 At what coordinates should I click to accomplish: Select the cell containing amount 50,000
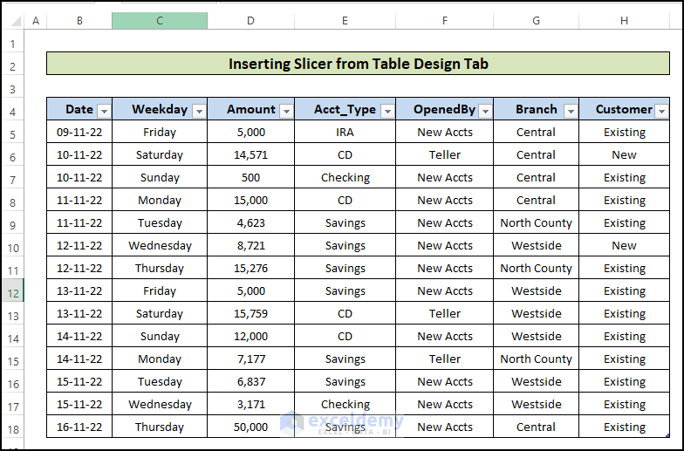pos(250,427)
